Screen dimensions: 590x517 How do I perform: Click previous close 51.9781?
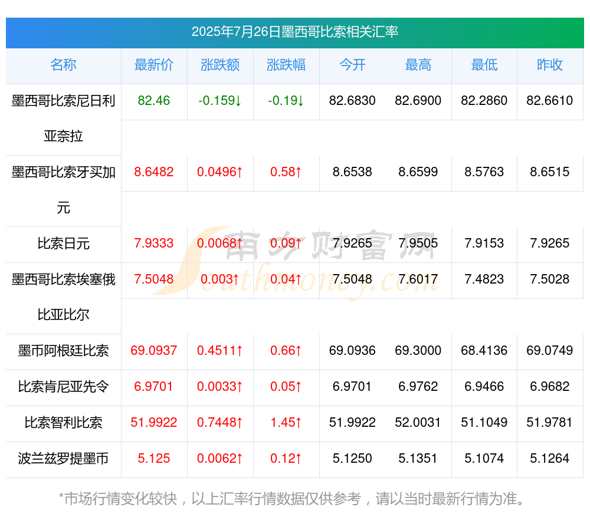[550, 422]
